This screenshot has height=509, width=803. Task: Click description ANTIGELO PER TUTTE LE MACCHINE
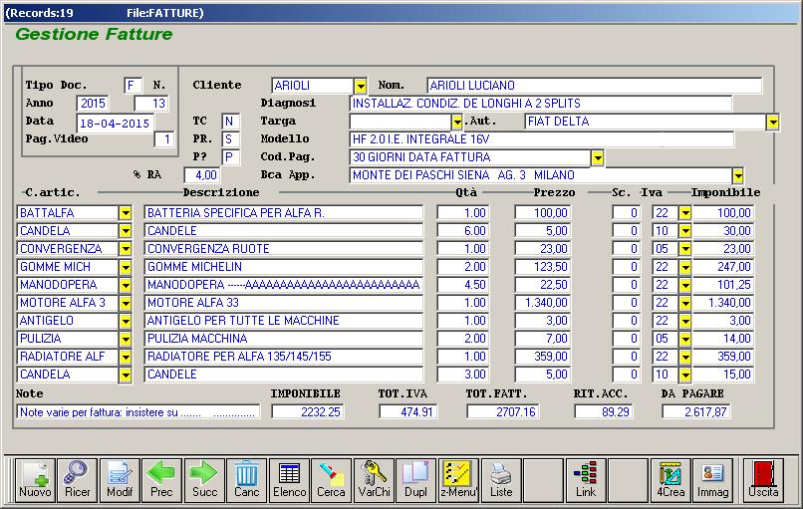tap(284, 321)
